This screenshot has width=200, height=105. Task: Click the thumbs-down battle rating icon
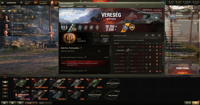point(146,35)
